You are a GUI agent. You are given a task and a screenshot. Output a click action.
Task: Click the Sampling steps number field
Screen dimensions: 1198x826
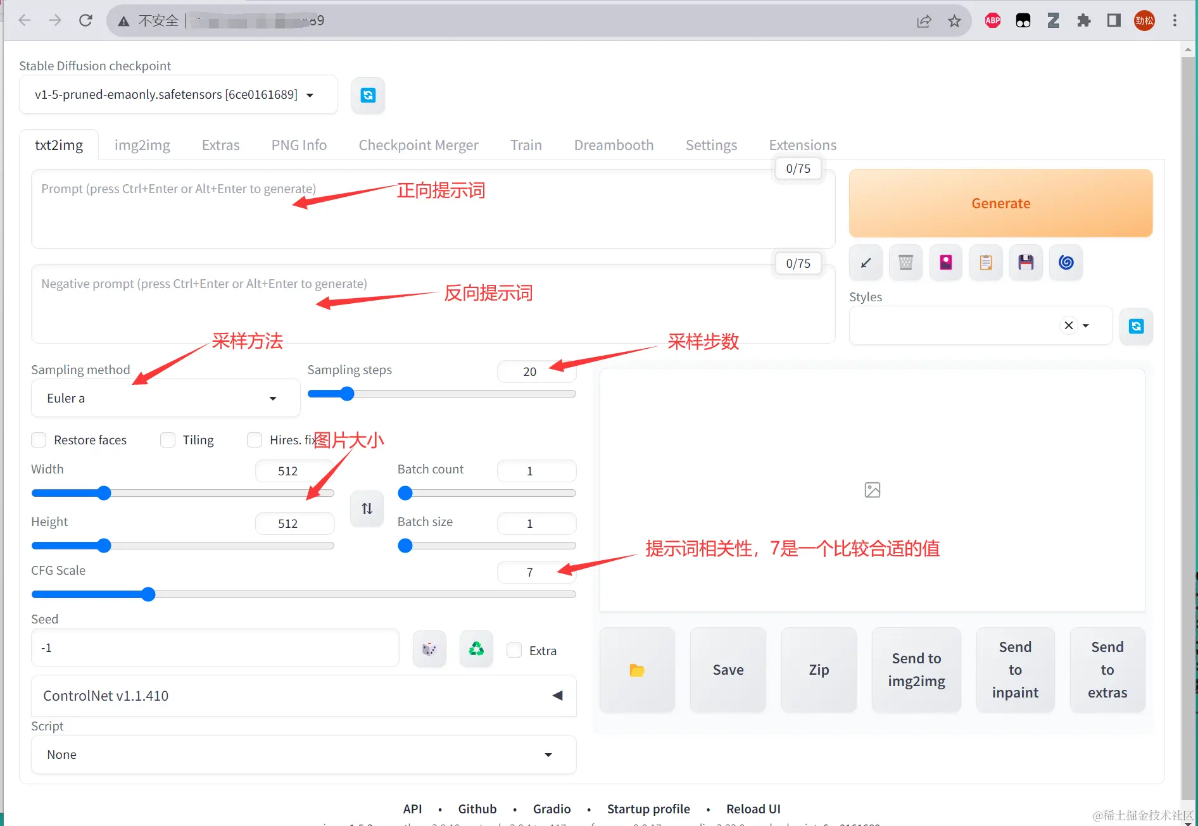[536, 372]
